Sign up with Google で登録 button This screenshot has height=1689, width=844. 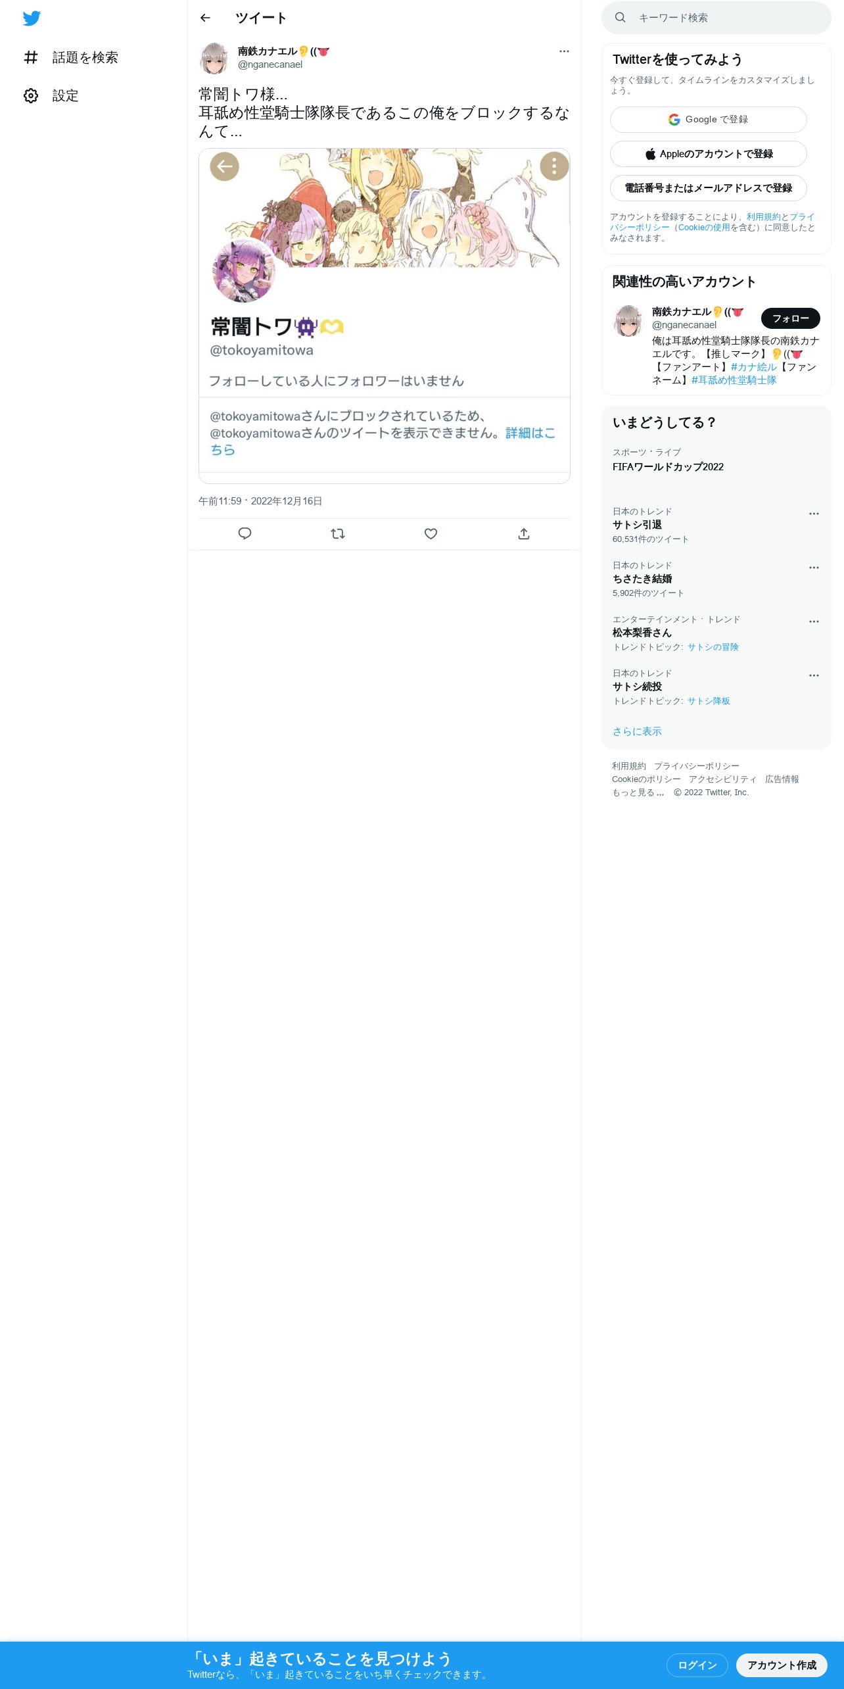pyautogui.click(x=709, y=120)
